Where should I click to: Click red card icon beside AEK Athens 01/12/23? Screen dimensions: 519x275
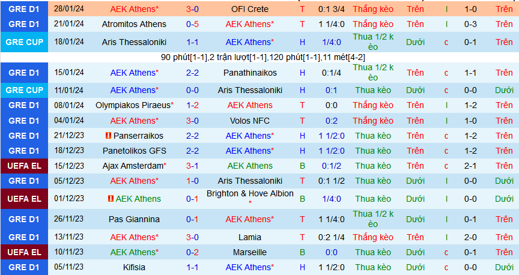[111, 199]
